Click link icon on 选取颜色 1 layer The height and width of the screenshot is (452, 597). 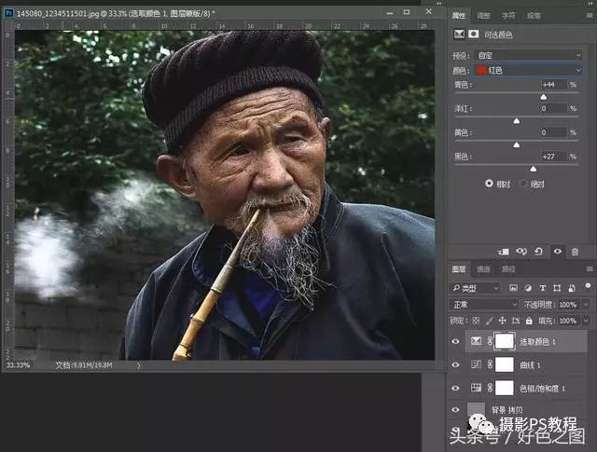(490, 341)
